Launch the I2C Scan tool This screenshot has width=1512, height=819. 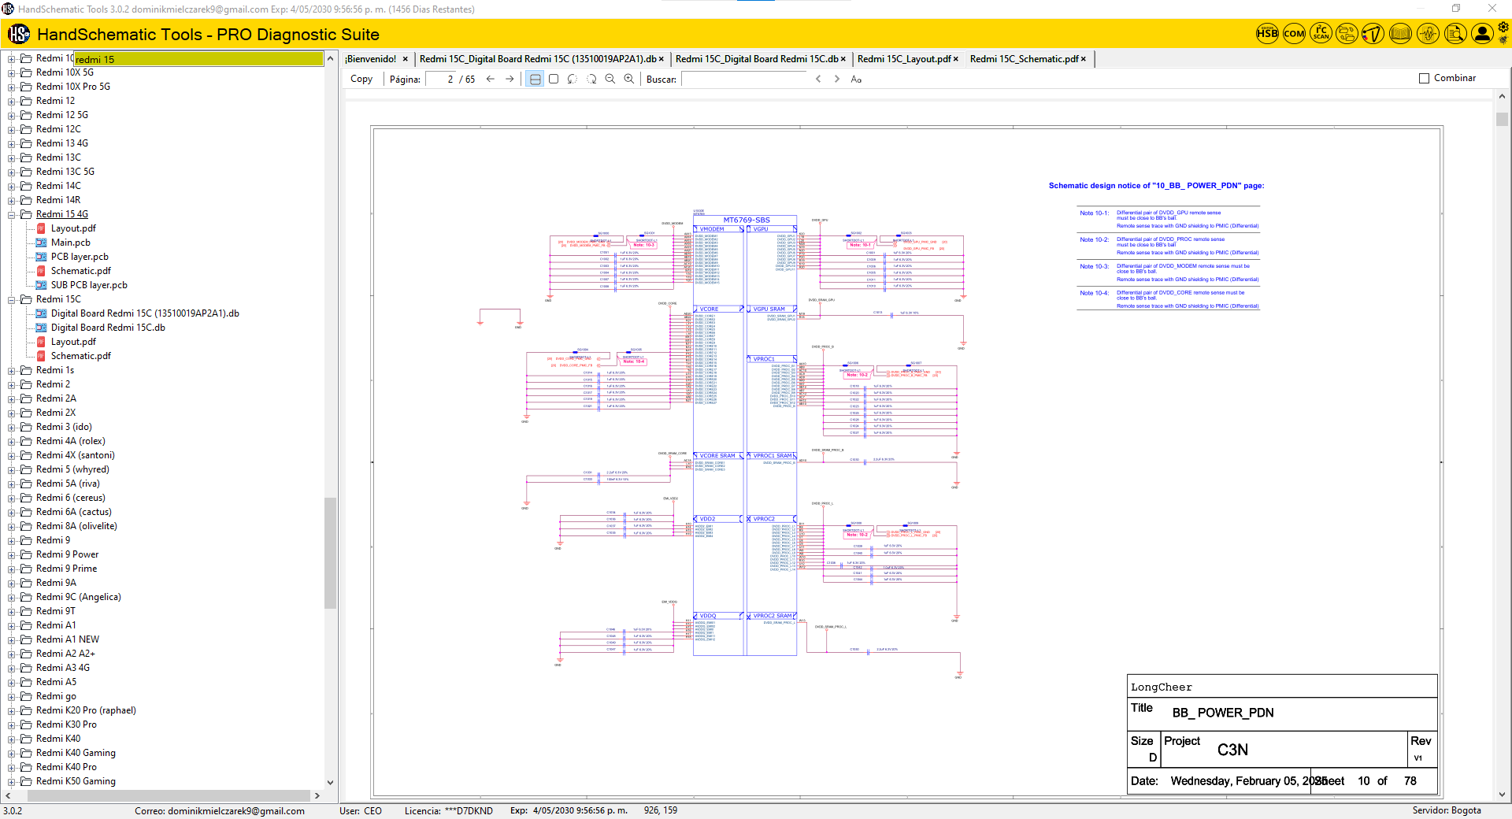pyautogui.click(x=1321, y=34)
